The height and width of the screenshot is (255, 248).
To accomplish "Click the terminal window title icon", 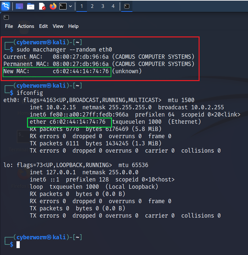I will coord(6,17).
